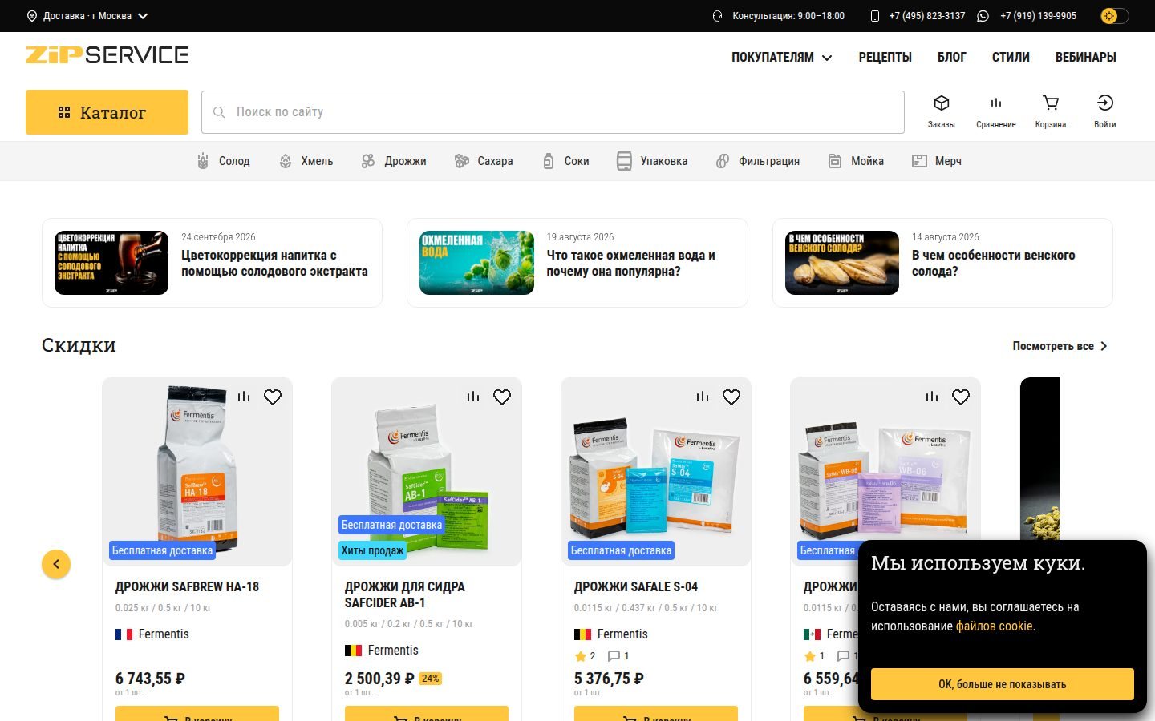Viewport: 1155px width, 721px height.
Task: Go to the Сахара category
Action: tap(483, 161)
